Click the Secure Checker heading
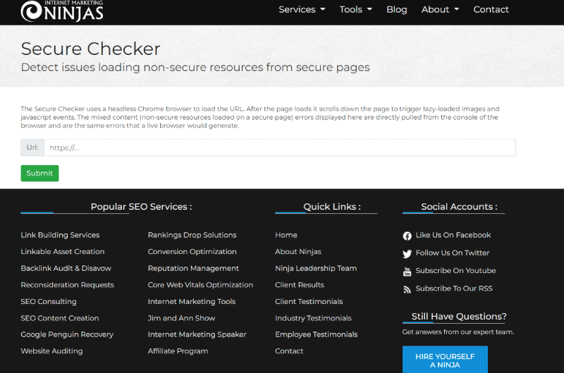This screenshot has width=564, height=373. (91, 49)
